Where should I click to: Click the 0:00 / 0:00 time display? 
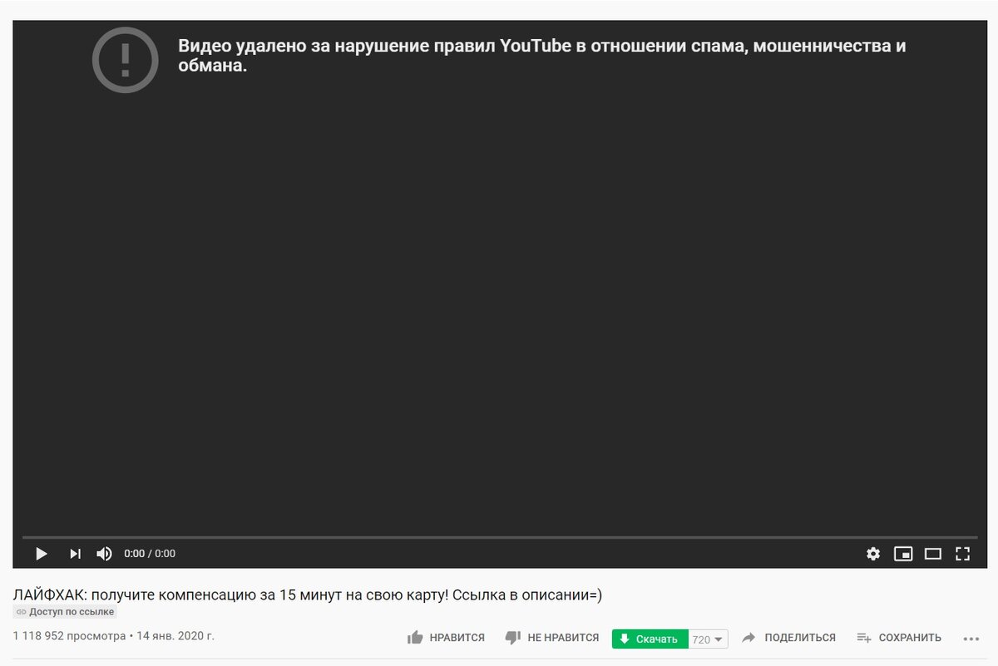[150, 553]
